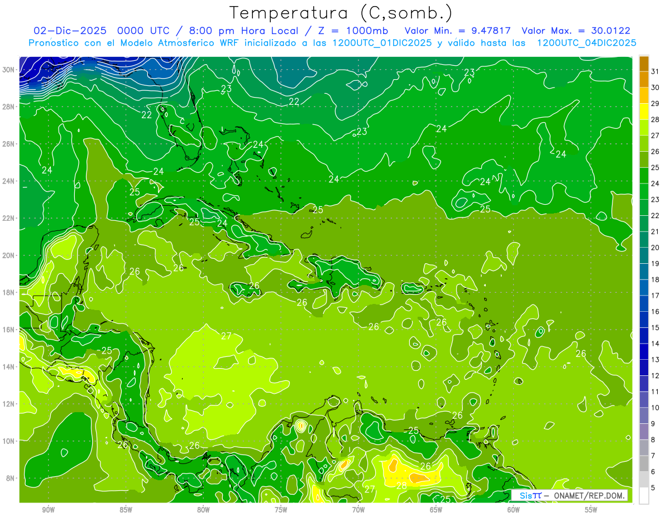This screenshot has height=517, width=670.
Task: Click the "16" label on the color scale
Action: [655, 311]
